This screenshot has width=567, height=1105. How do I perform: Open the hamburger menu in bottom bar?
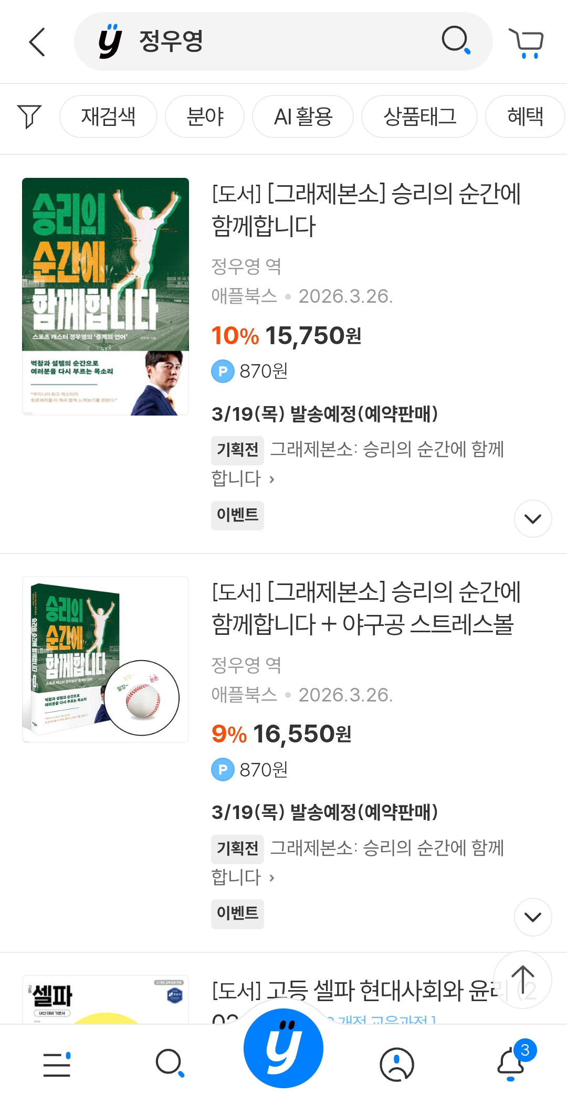pos(57,1065)
